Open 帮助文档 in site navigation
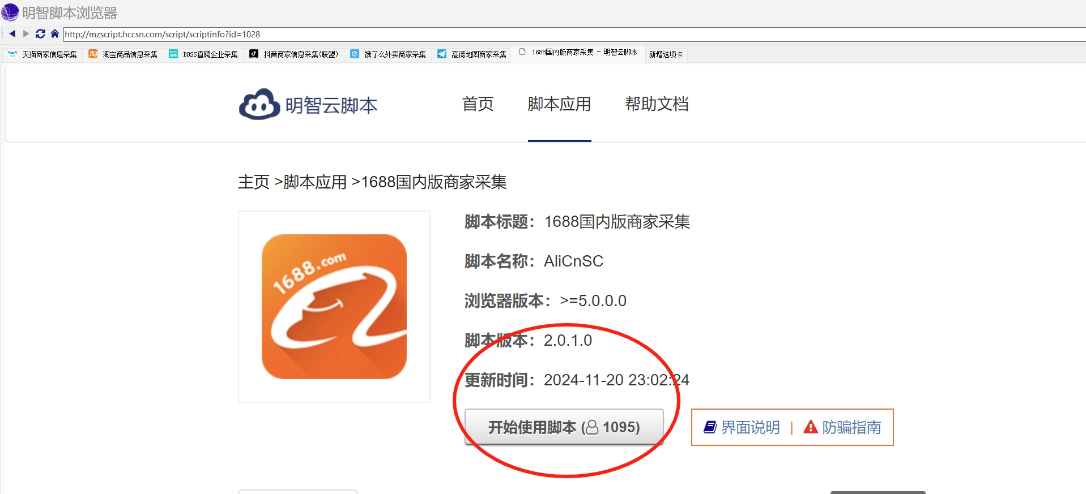 657,104
